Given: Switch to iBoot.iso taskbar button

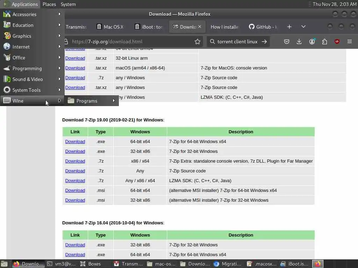Looking at the screenshot, I should click(x=294, y=264).
